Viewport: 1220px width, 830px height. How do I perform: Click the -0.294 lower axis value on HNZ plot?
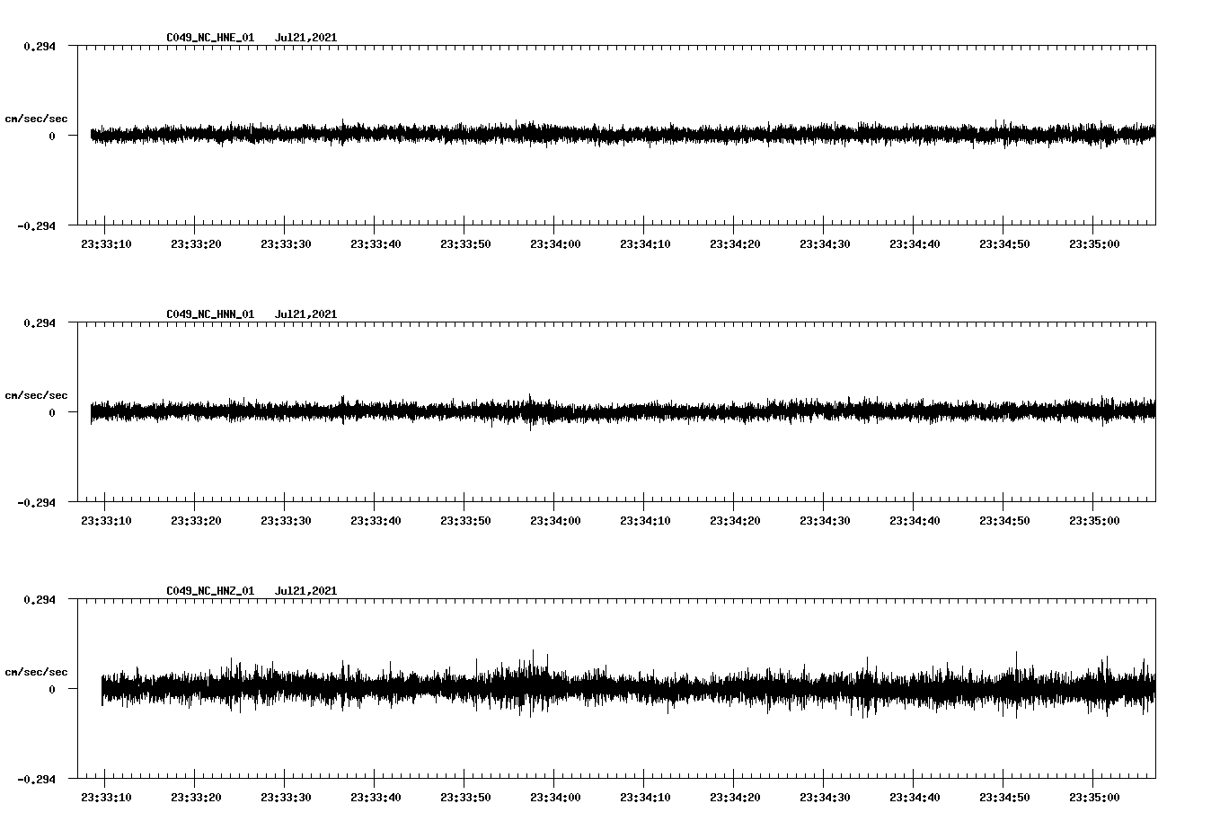tap(36, 779)
